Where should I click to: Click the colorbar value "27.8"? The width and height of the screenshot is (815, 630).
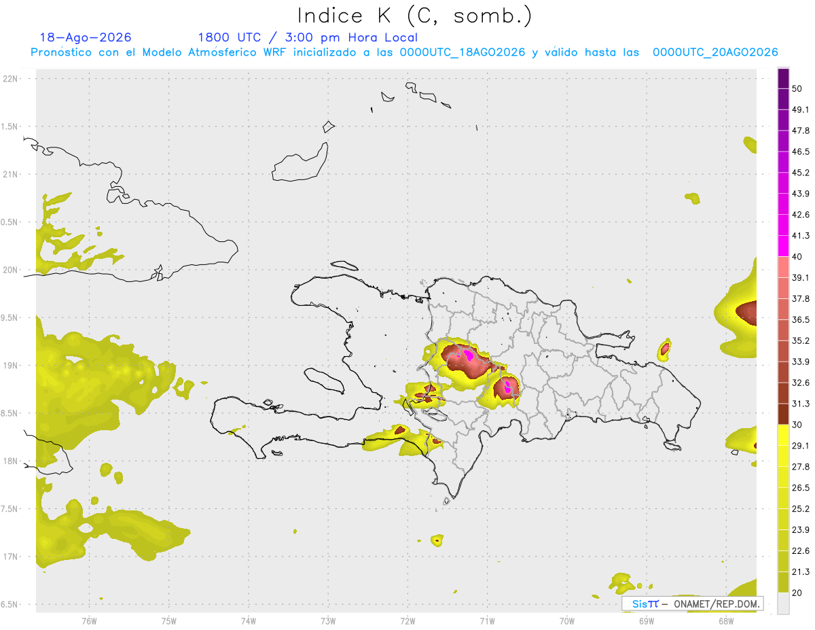click(800, 467)
